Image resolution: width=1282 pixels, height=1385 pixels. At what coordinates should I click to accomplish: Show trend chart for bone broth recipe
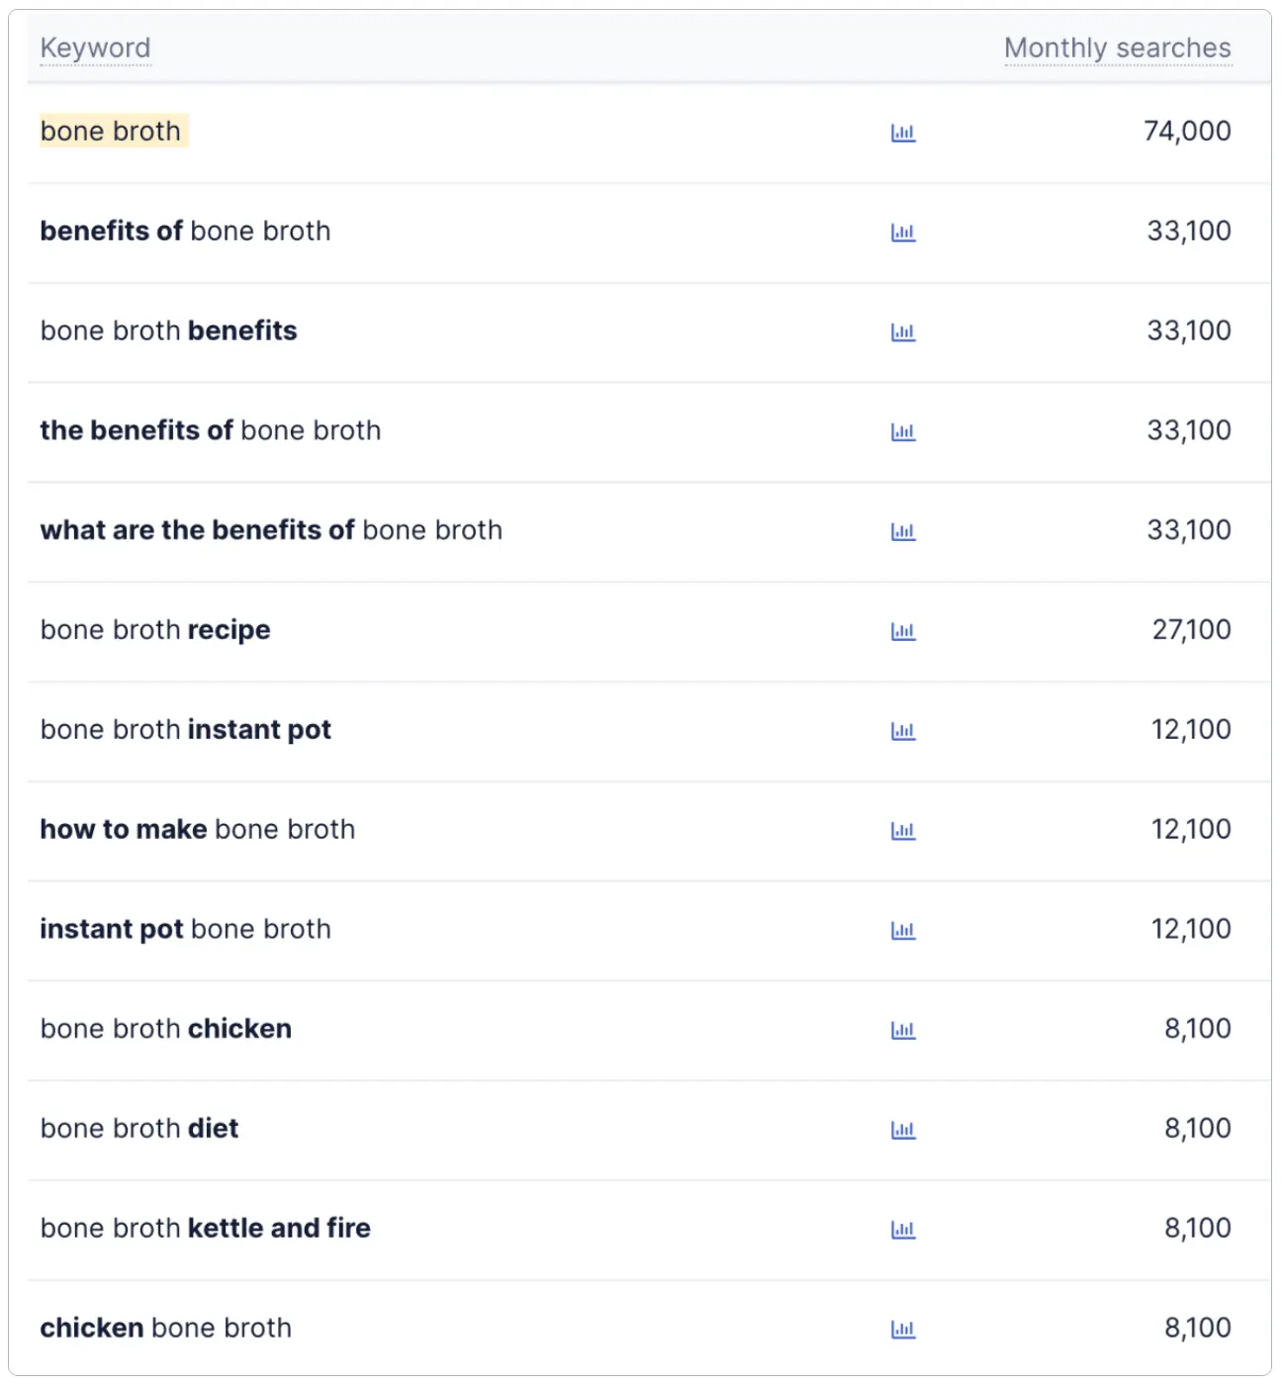click(x=903, y=631)
